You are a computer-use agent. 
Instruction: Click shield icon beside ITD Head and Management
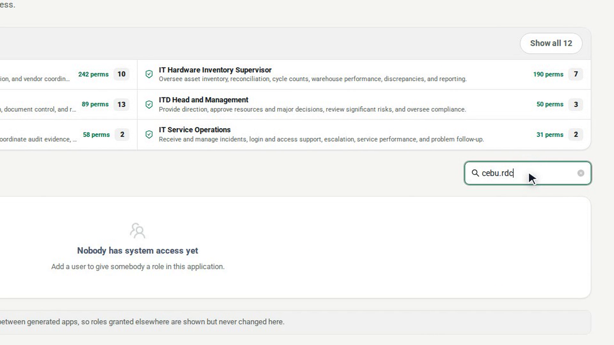(149, 104)
